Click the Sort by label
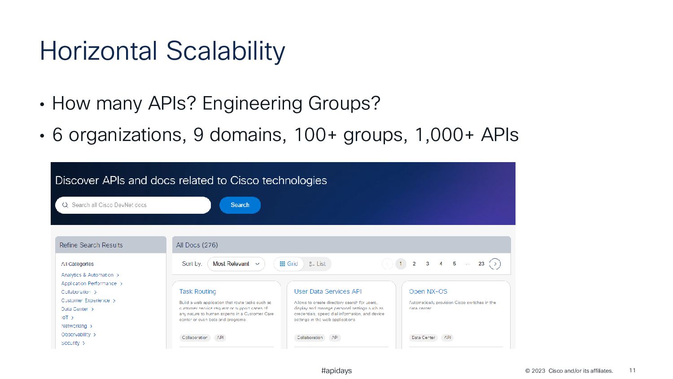Image resolution: width=673 pixels, height=379 pixels. point(192,264)
